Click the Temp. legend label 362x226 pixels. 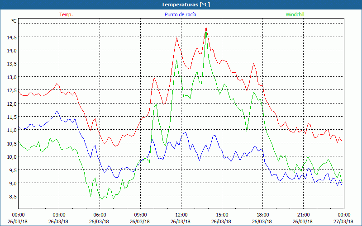coord(66,14)
